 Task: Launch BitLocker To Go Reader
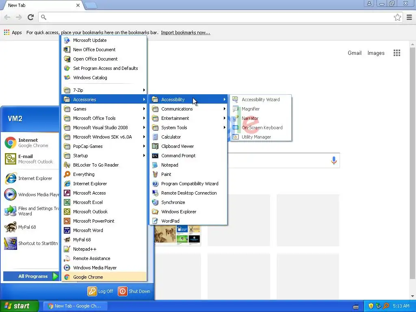click(104, 165)
